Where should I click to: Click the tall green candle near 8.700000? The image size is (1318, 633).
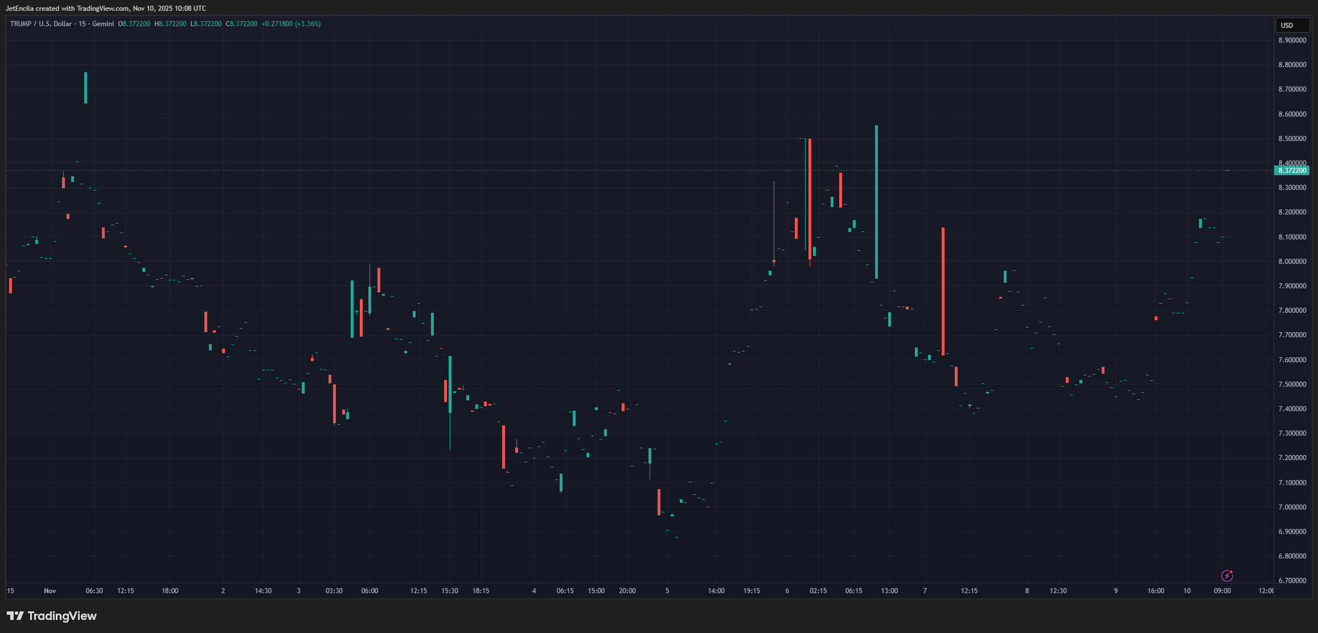point(85,88)
